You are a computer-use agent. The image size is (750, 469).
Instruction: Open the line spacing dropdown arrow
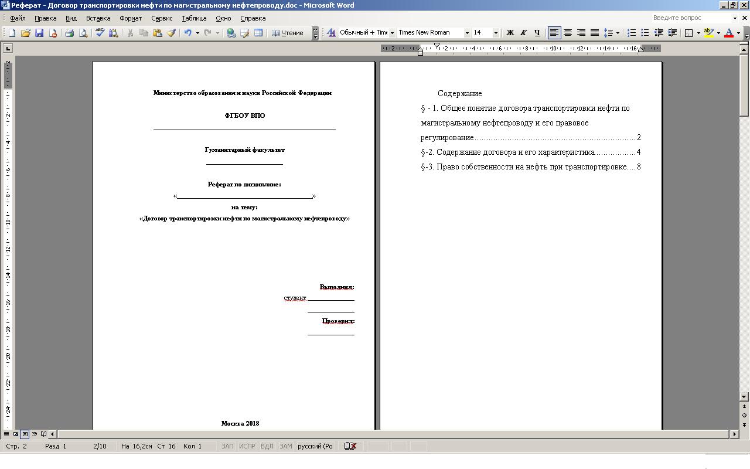pos(618,33)
